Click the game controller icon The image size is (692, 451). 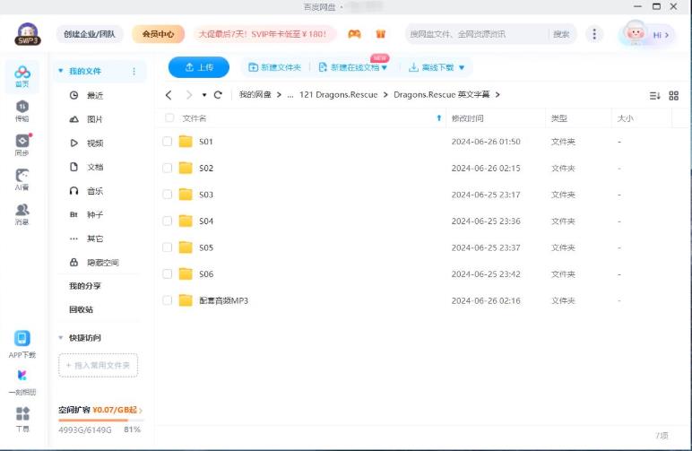point(354,34)
